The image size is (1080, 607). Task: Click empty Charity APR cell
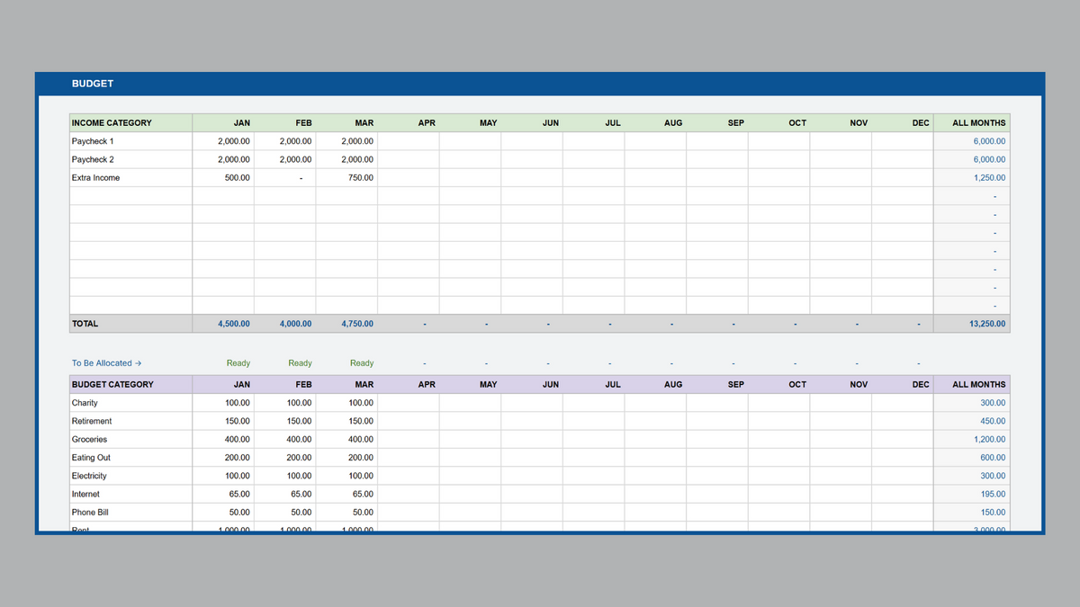pos(409,403)
